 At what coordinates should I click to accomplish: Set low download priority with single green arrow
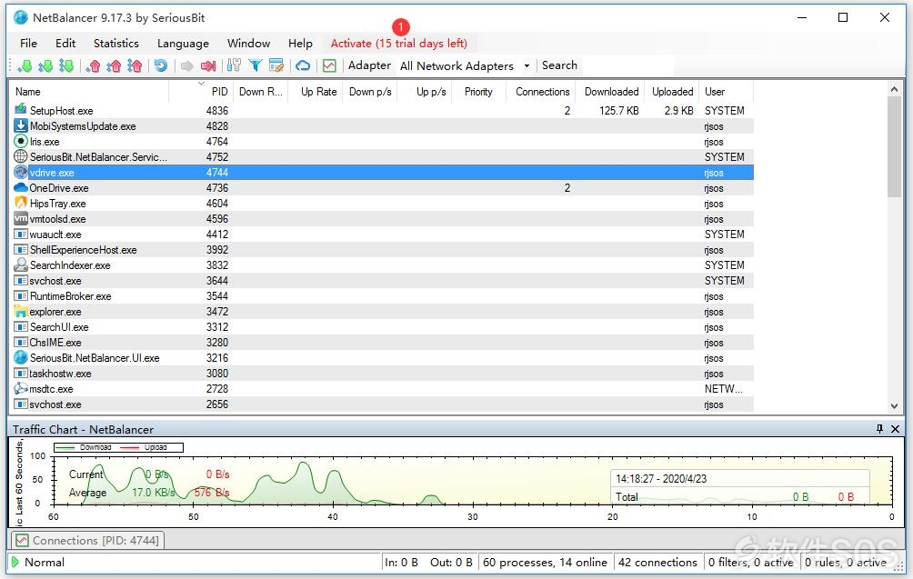(x=25, y=65)
